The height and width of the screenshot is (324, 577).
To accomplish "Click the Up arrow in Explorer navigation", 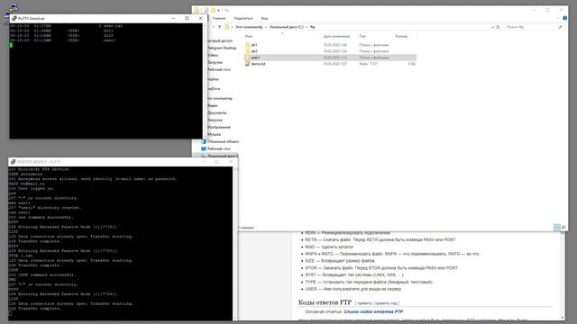I will [x=220, y=27].
